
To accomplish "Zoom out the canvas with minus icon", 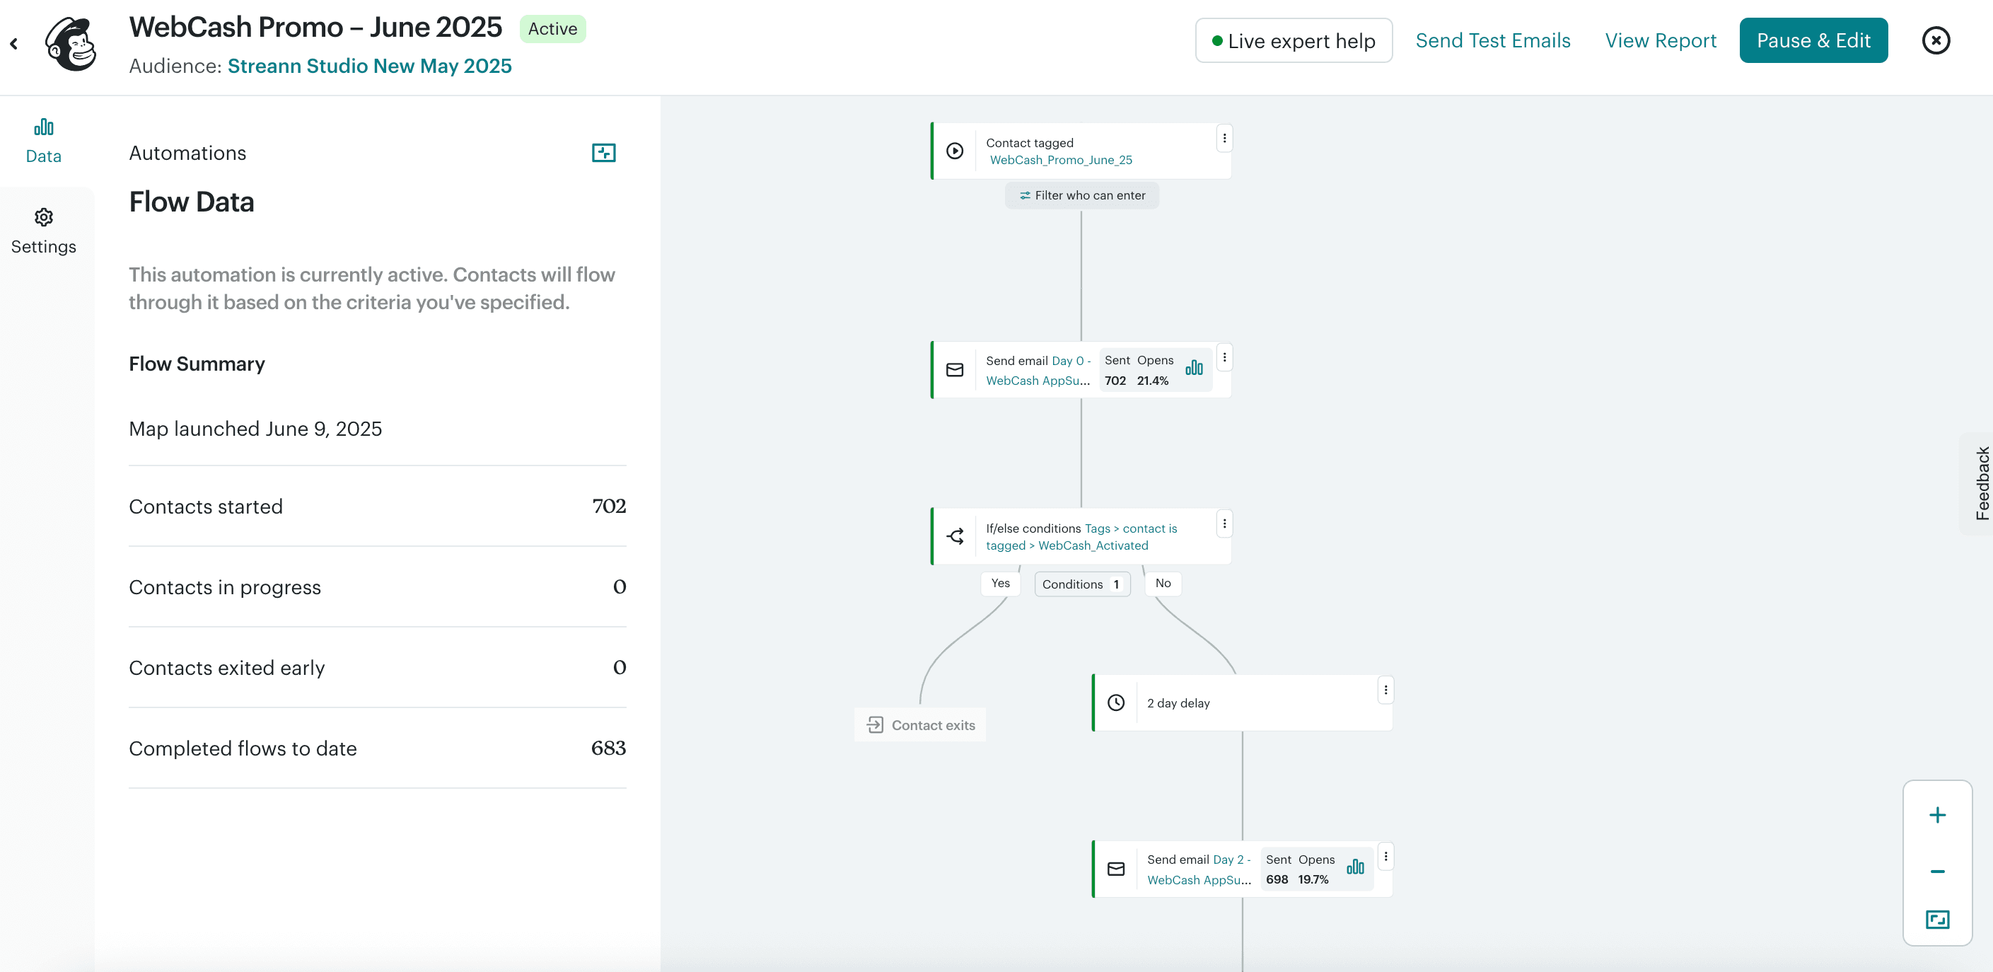I will [1936, 872].
